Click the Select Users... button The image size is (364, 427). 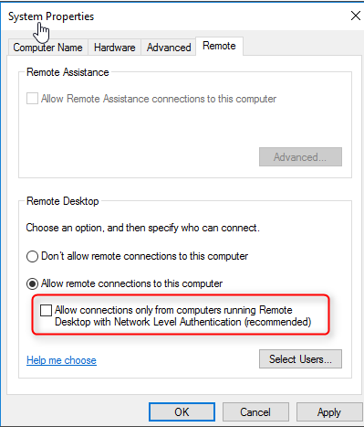pyautogui.click(x=300, y=359)
